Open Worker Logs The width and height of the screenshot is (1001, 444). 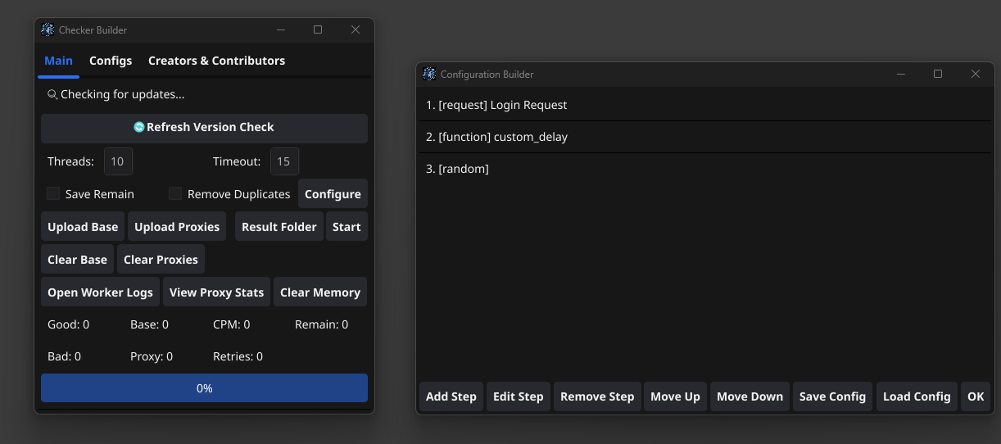click(x=100, y=292)
